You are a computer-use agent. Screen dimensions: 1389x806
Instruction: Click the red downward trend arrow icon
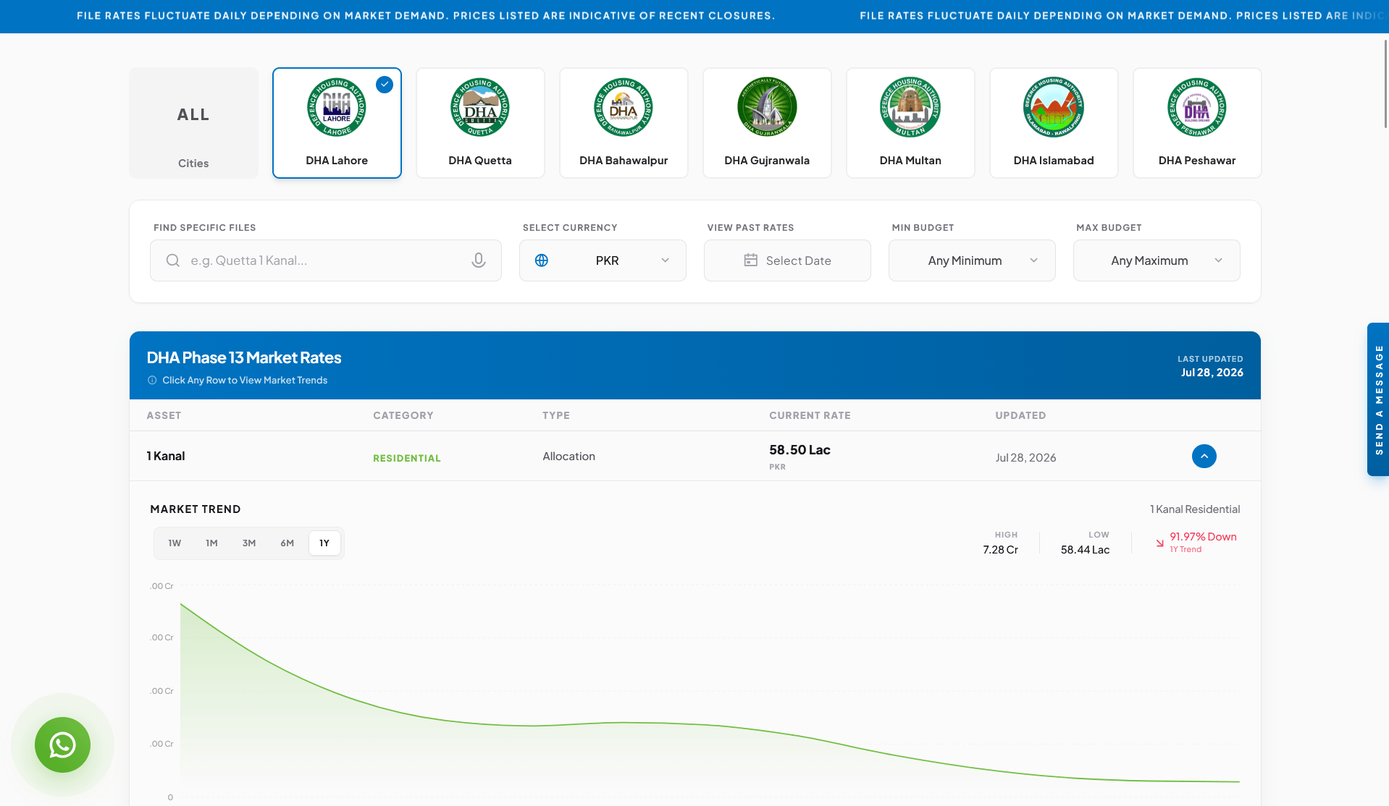pos(1159,543)
